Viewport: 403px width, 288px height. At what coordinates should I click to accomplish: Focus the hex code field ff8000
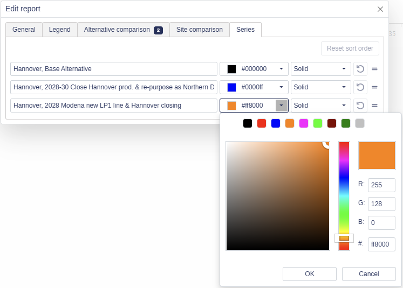point(381,244)
